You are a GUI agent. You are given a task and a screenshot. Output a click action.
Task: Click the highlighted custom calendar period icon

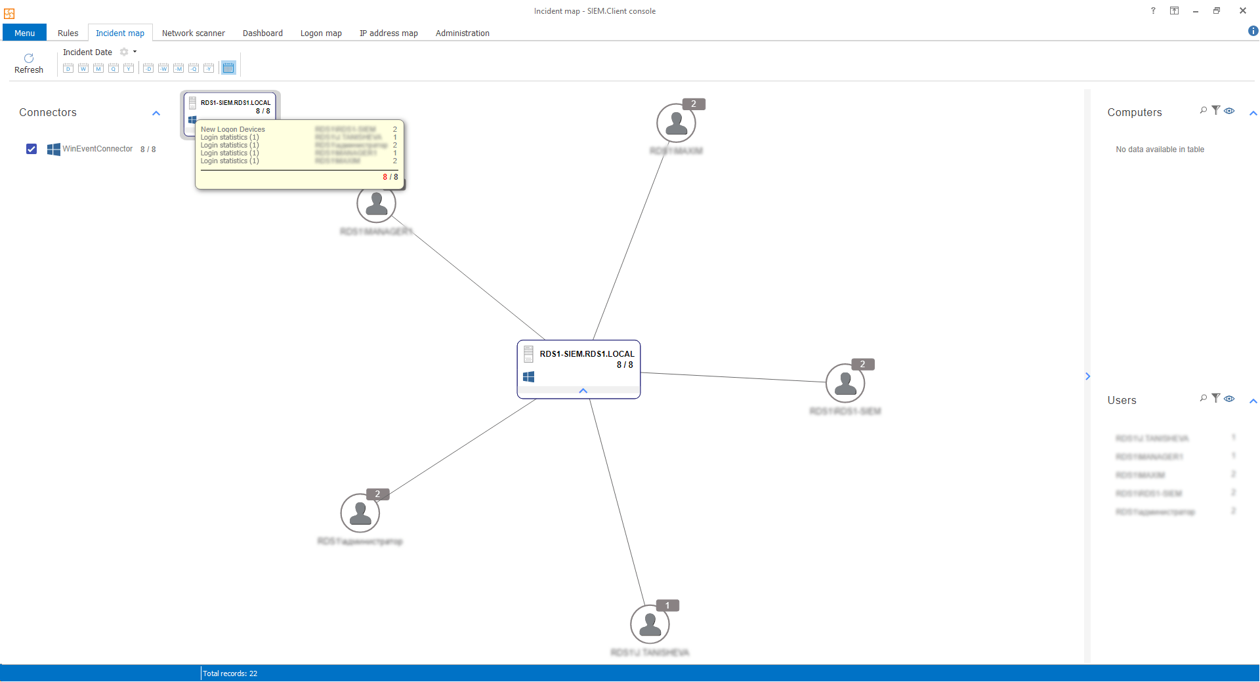click(x=228, y=68)
